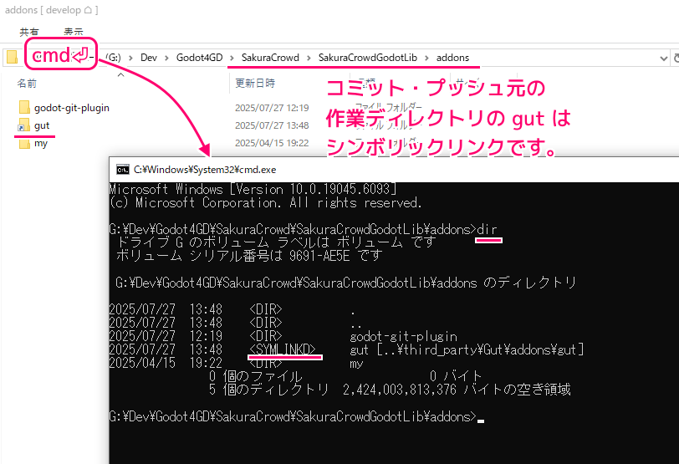Click the folder icon in address bar
The image size is (679, 464).
click(11, 58)
